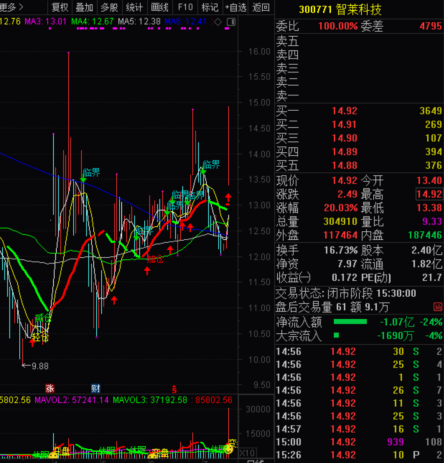
Task: Click the 大宗流入 green square indicator
Action: point(336,335)
